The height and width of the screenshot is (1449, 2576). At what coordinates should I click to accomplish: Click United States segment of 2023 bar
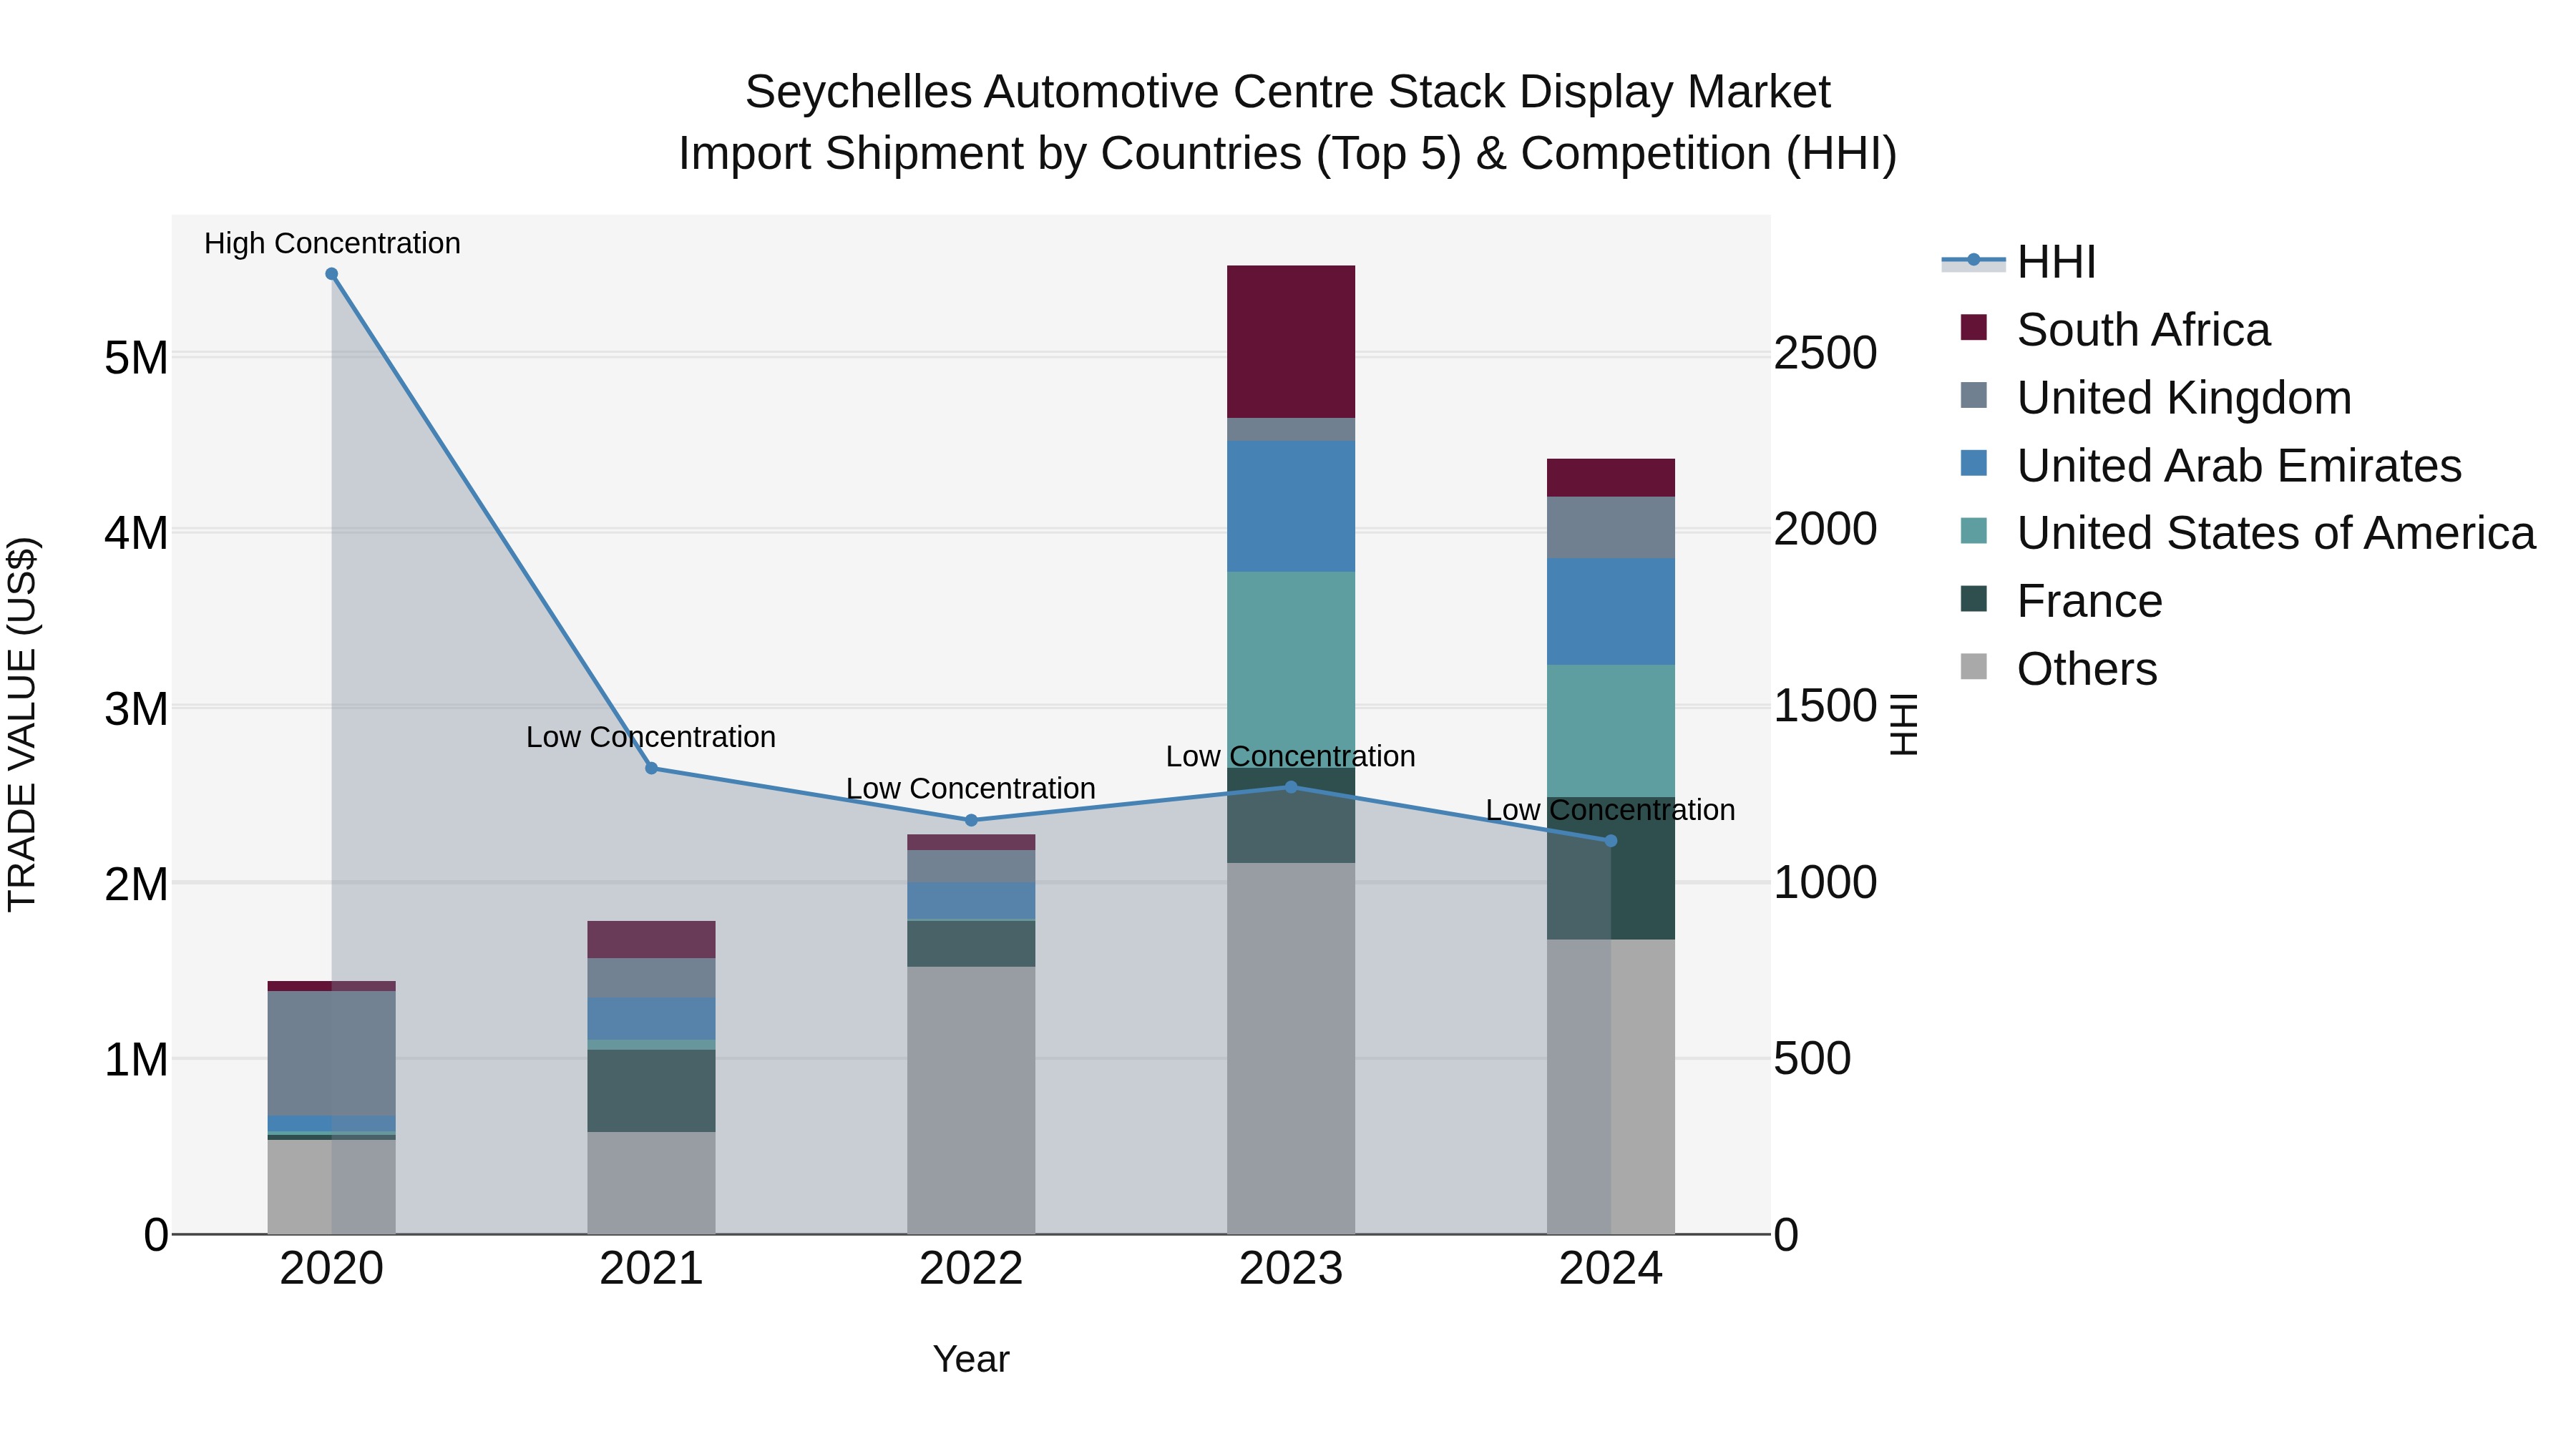pos(1291,670)
